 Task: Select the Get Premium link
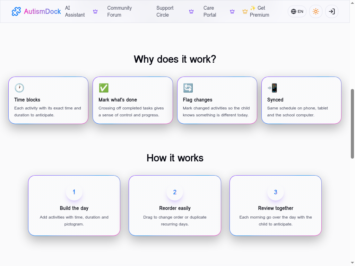[x=259, y=11]
